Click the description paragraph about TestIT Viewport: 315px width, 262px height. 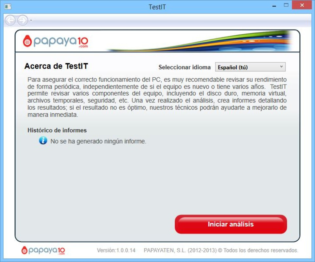coord(157,97)
